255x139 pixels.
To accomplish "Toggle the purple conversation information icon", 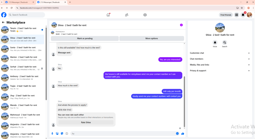I will click(x=181, y=25).
